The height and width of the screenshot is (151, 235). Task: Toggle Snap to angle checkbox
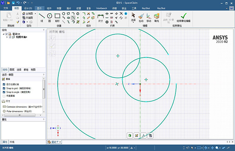click(4, 92)
